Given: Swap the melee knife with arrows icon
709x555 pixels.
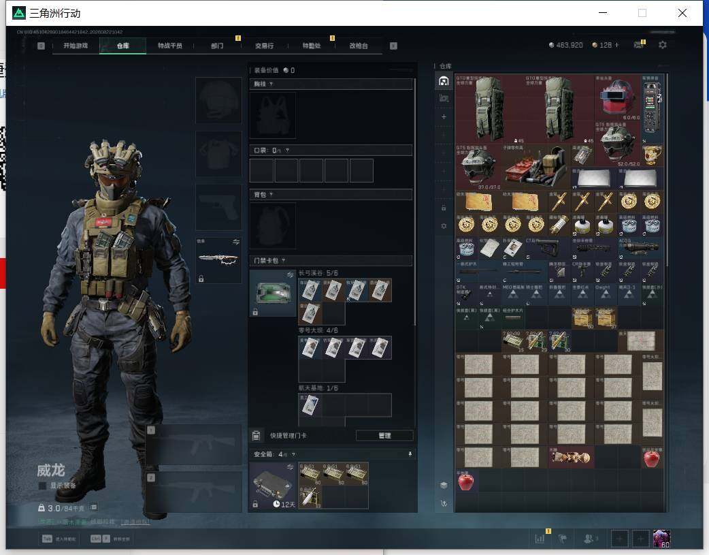Looking at the screenshot, I should pyautogui.click(x=236, y=242).
